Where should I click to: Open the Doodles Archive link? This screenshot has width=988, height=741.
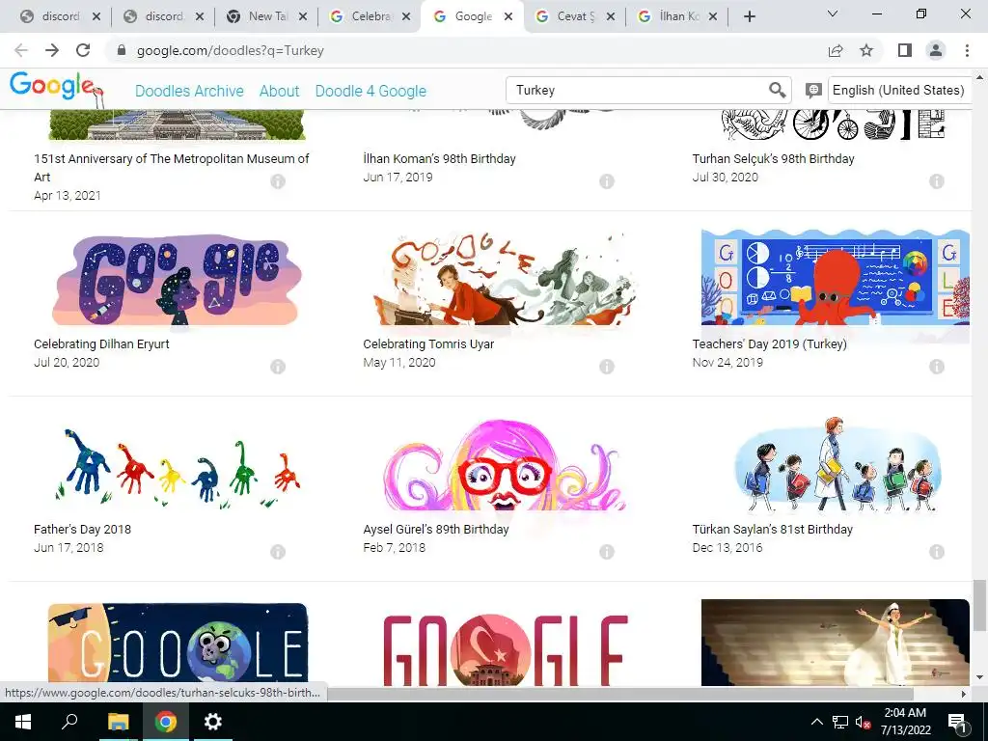[189, 91]
